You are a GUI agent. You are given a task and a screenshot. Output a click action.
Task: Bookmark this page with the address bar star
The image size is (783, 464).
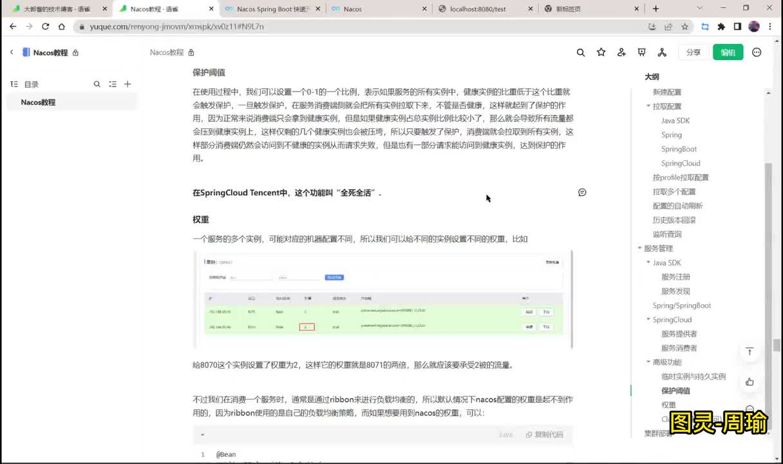pyautogui.click(x=685, y=26)
